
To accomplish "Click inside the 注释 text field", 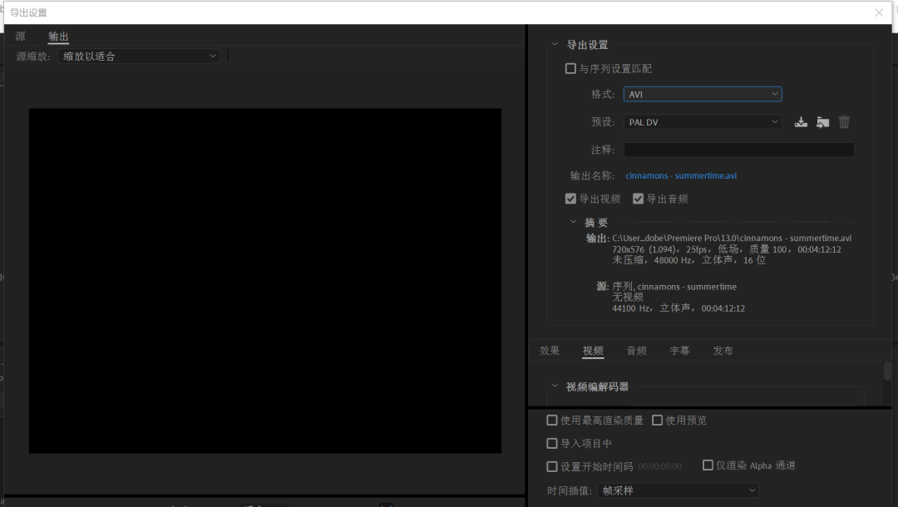I will click(738, 150).
